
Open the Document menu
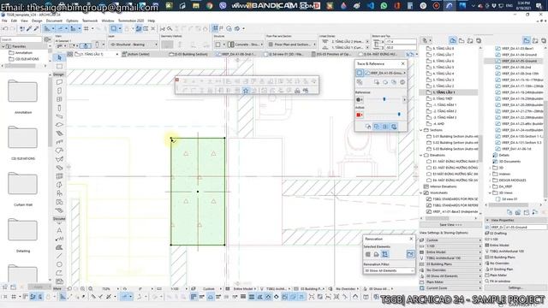pos(54,21)
